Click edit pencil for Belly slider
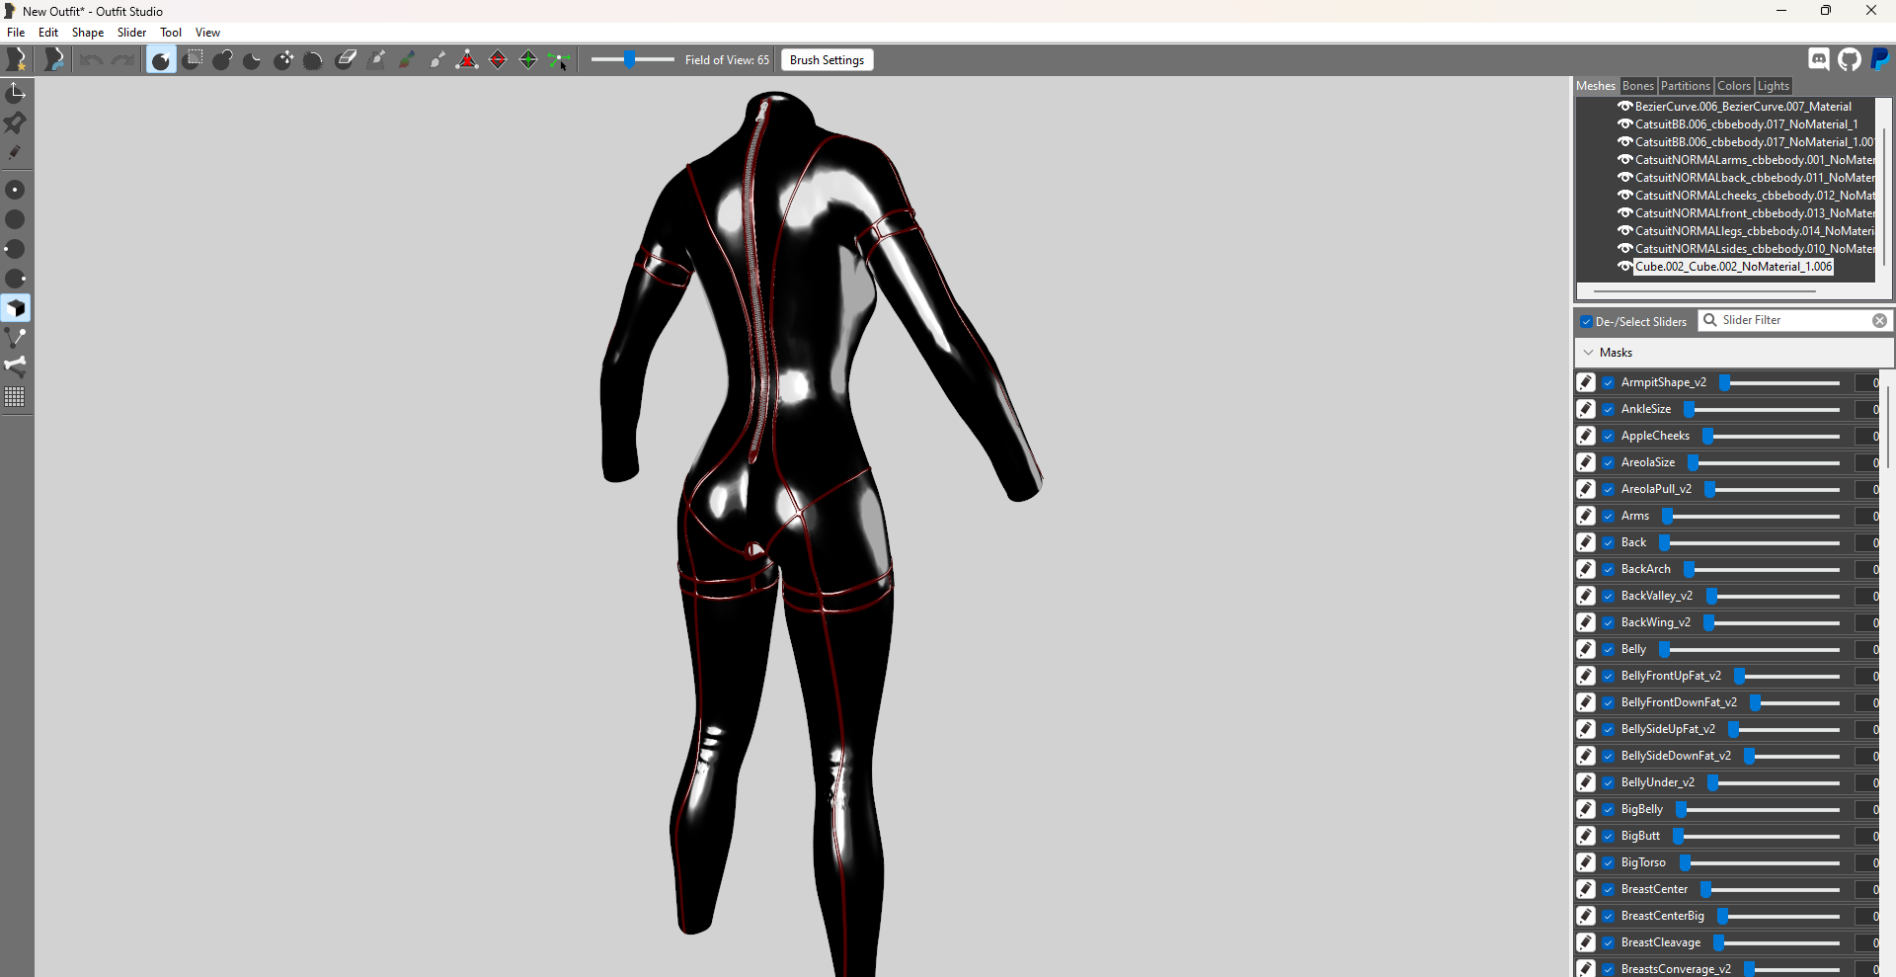This screenshot has width=1896, height=977. click(1586, 649)
